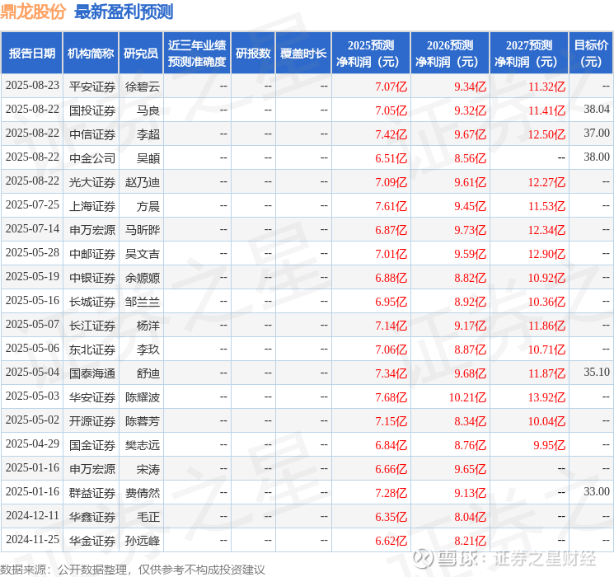Click analyst name 樊志远

pyautogui.click(x=142, y=445)
